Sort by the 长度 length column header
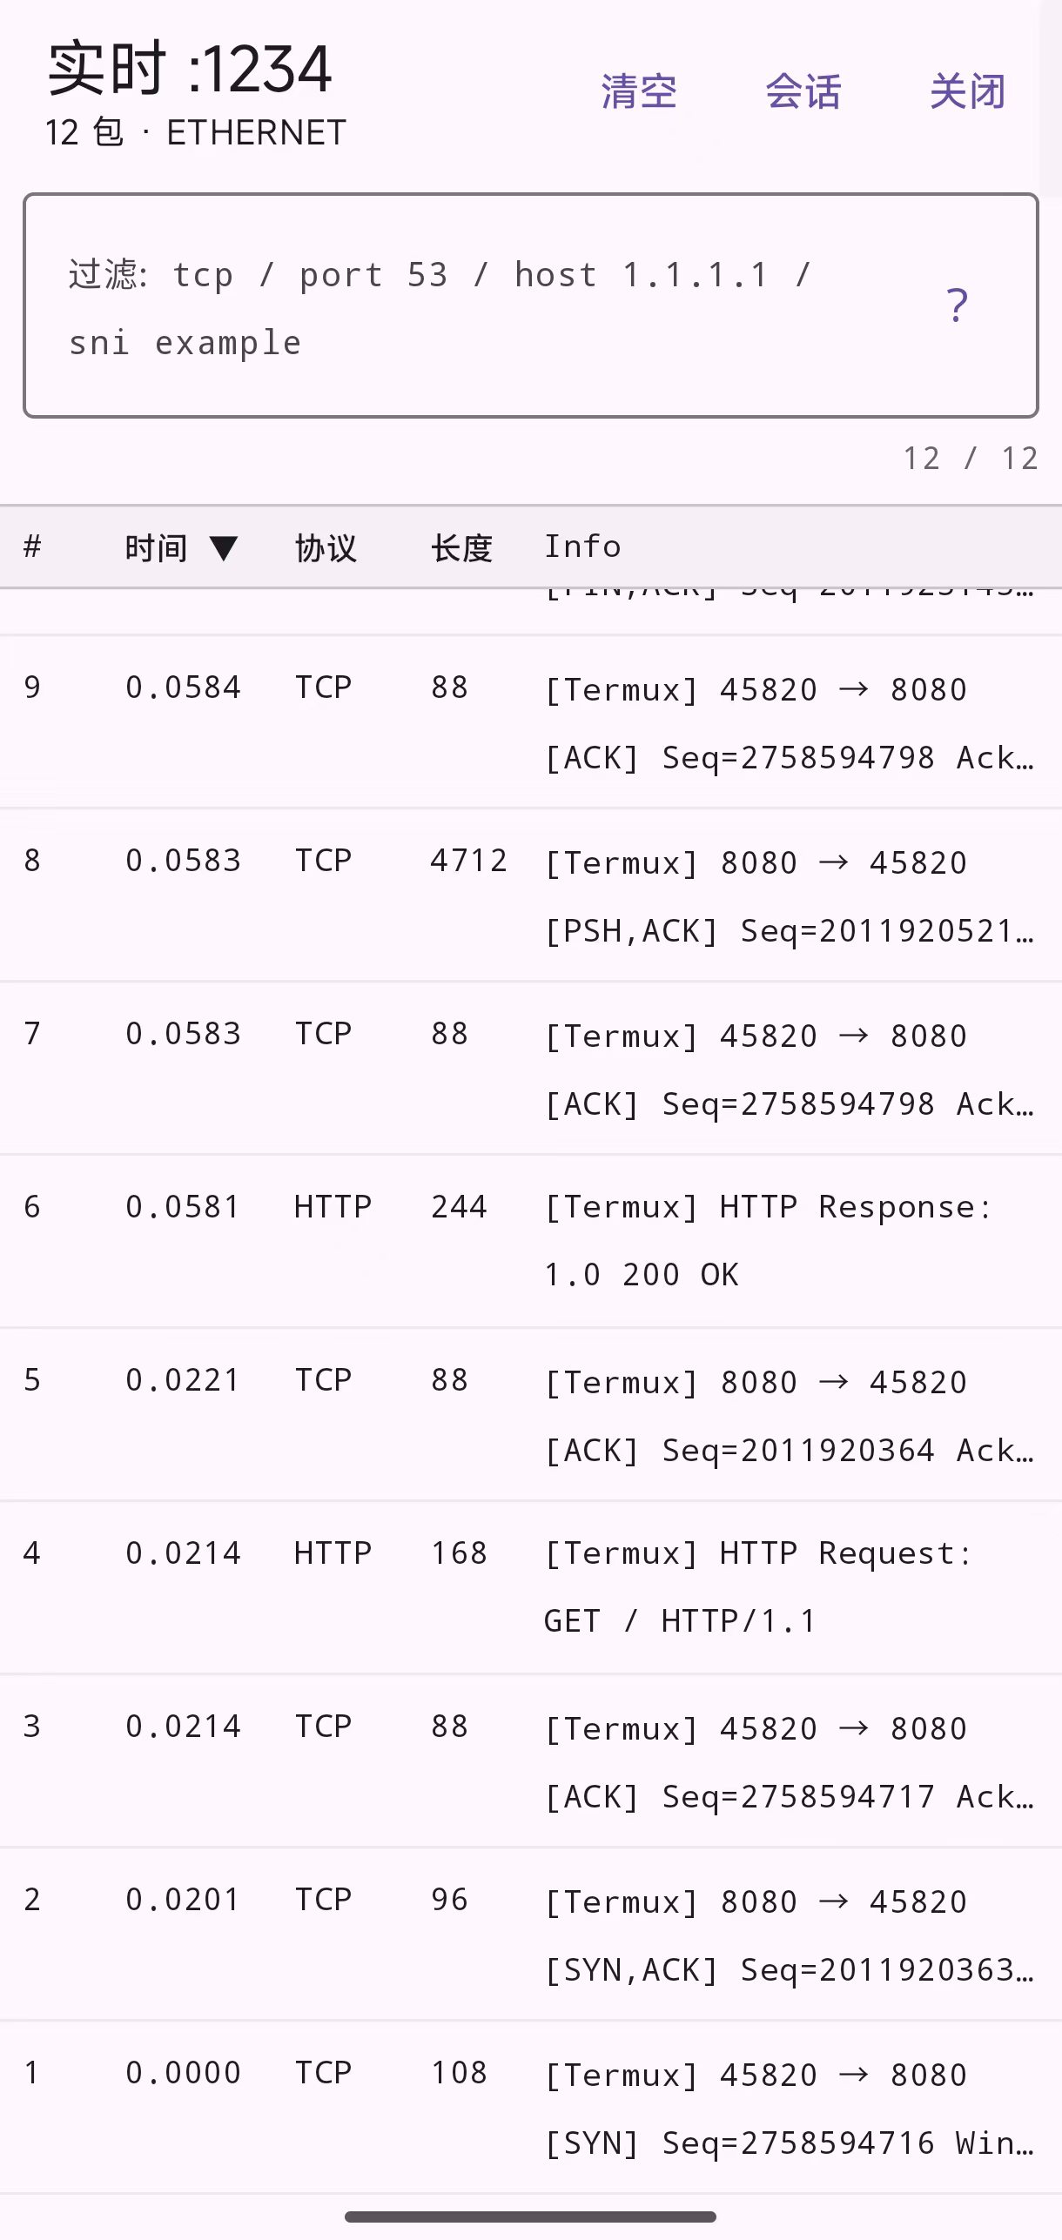This screenshot has width=1062, height=2240. pos(461,548)
